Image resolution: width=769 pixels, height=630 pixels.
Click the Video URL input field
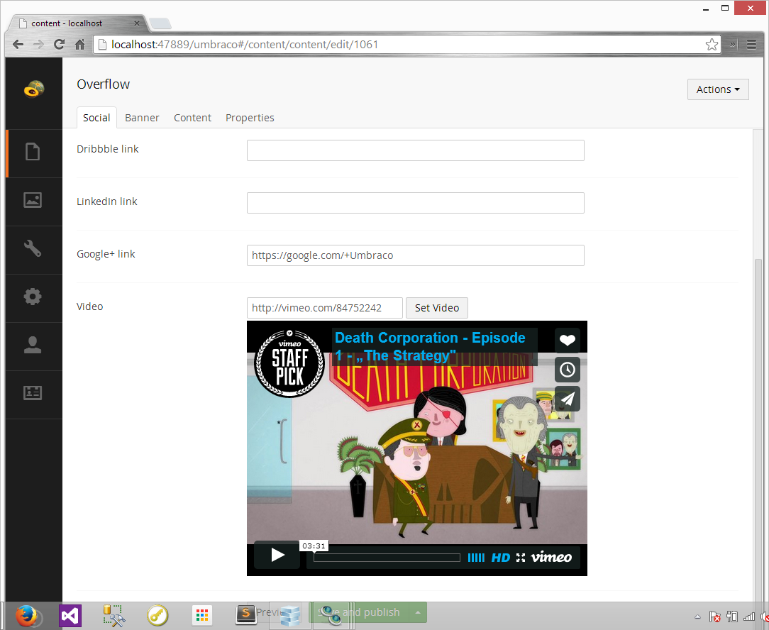point(325,308)
